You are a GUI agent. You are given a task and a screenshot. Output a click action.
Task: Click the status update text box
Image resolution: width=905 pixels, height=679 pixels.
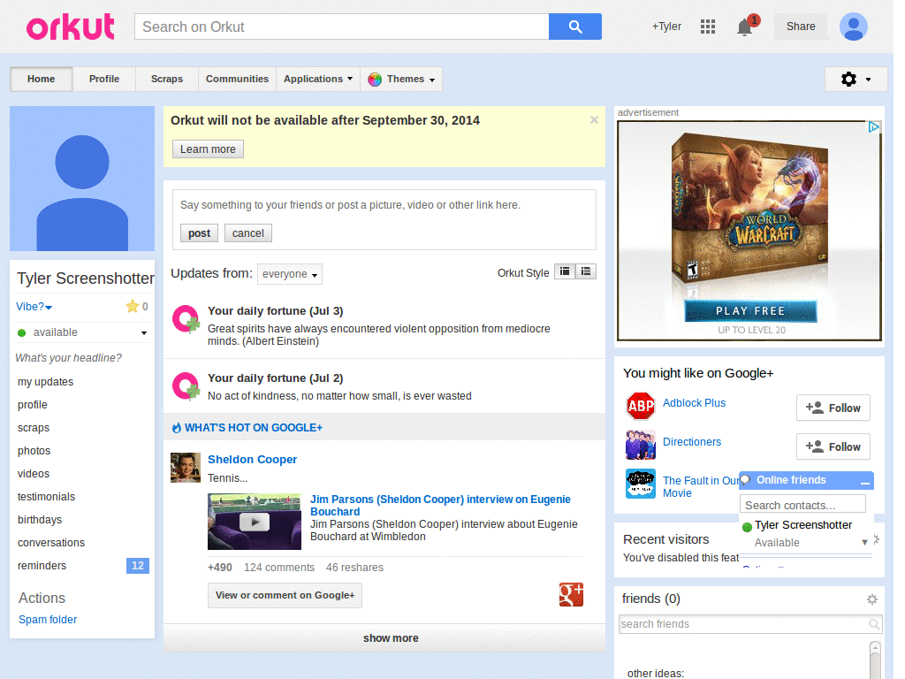[384, 205]
